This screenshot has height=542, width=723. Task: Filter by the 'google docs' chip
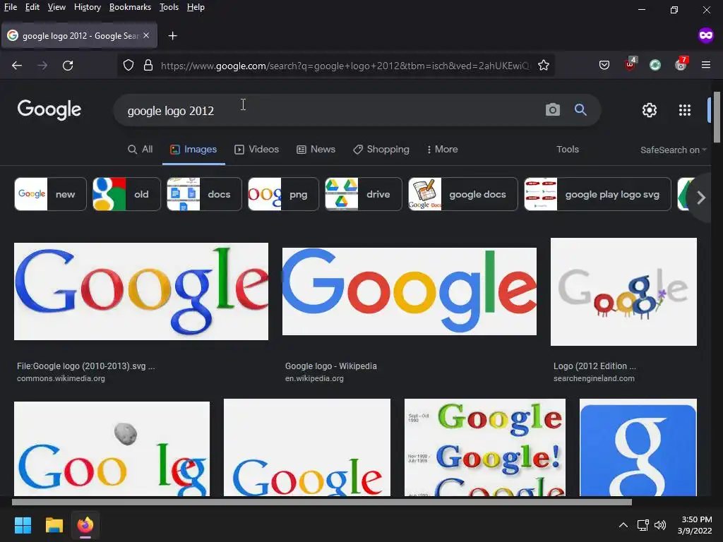coord(463,194)
